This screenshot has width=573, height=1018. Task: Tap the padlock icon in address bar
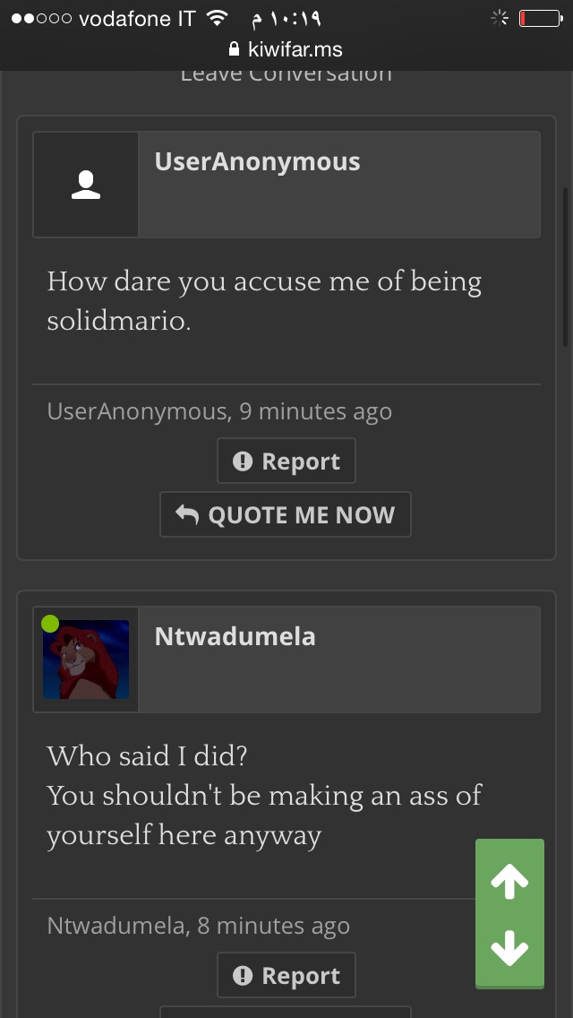tap(235, 48)
